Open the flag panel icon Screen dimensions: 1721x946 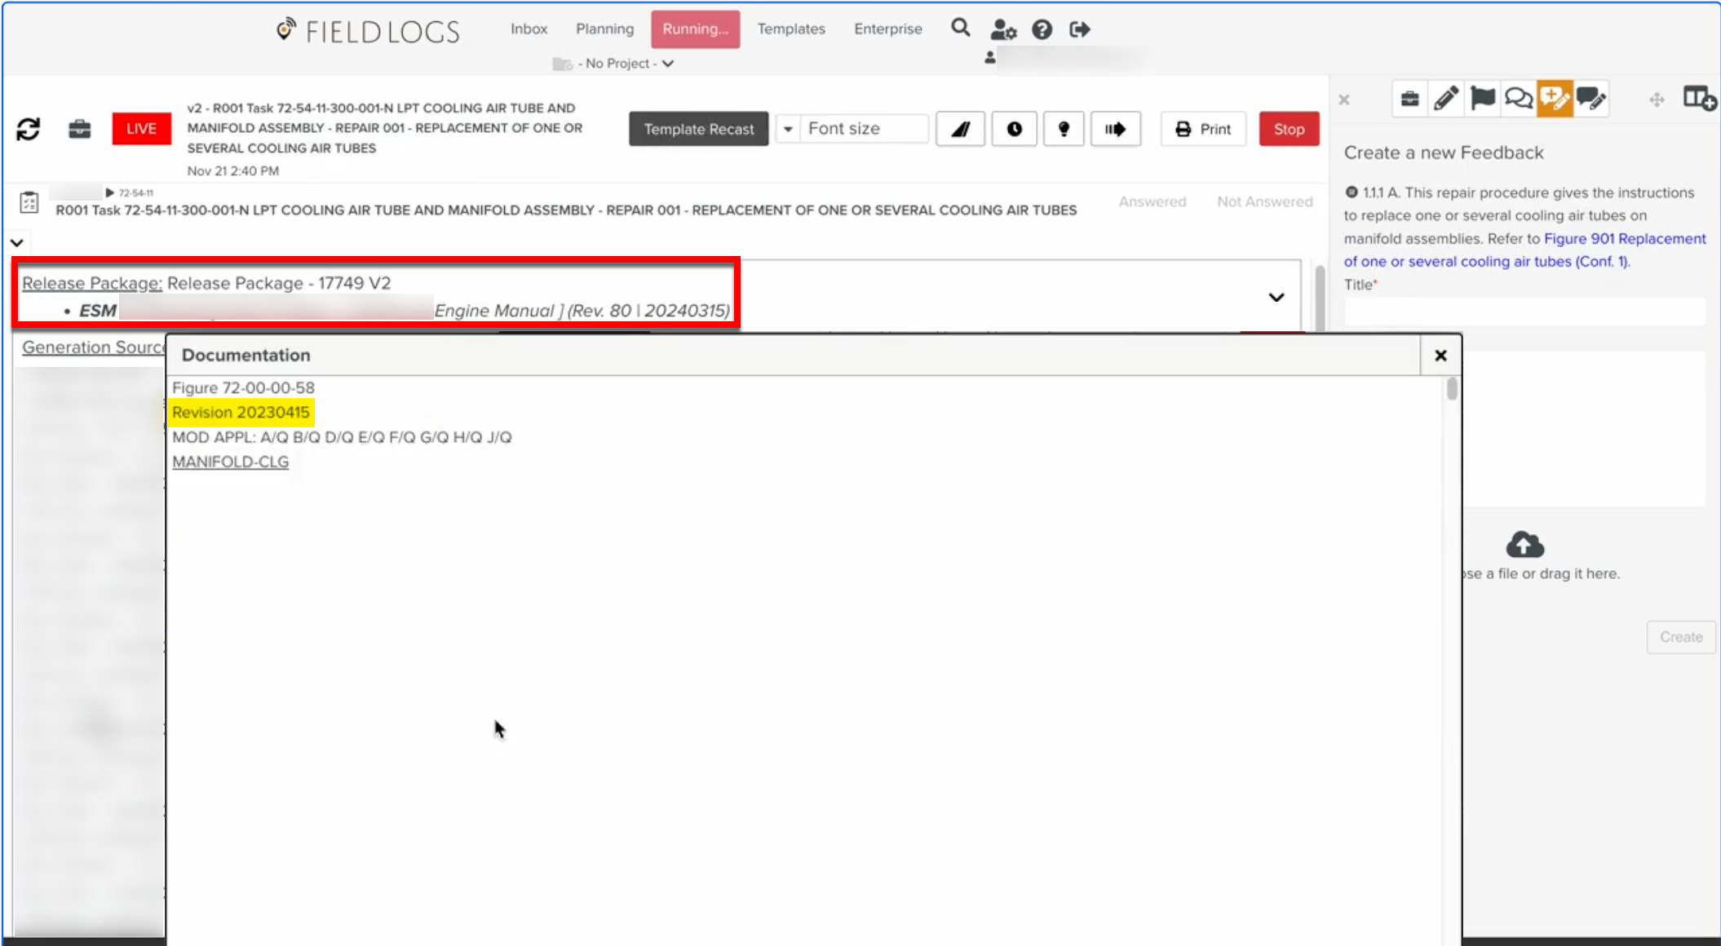(x=1482, y=99)
